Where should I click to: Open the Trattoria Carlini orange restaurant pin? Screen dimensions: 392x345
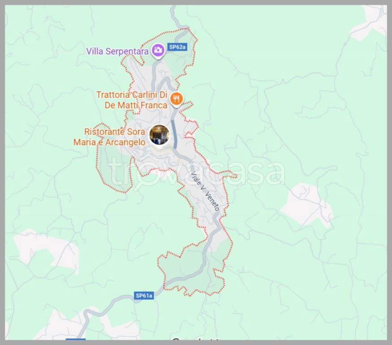(176, 99)
